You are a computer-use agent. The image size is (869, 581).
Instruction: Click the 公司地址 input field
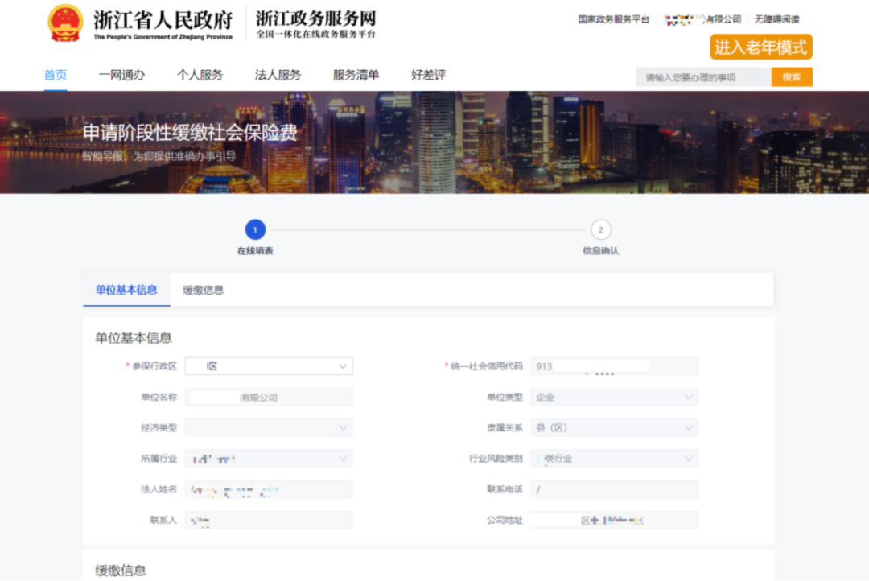tap(615, 520)
